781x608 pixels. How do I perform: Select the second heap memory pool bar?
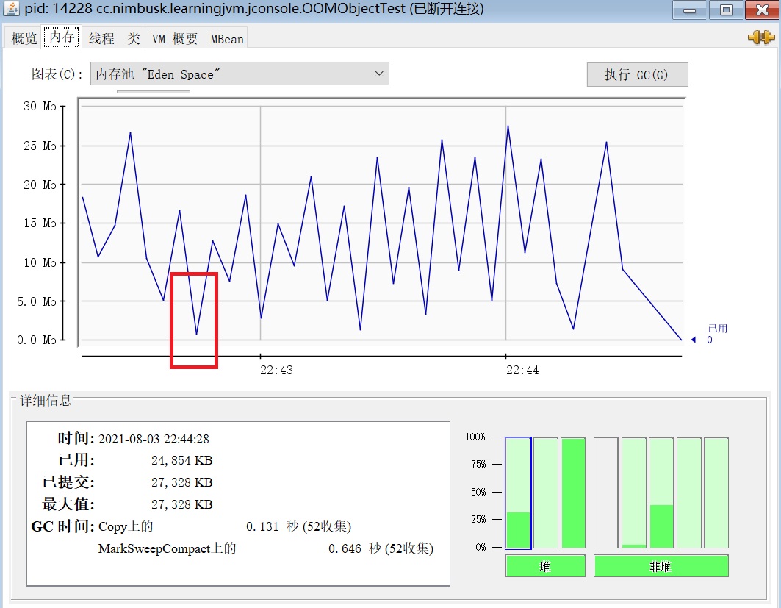tap(546, 493)
